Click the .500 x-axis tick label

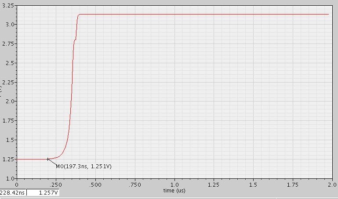[x=95, y=185]
